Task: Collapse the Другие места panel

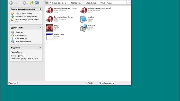Action: click(40, 28)
